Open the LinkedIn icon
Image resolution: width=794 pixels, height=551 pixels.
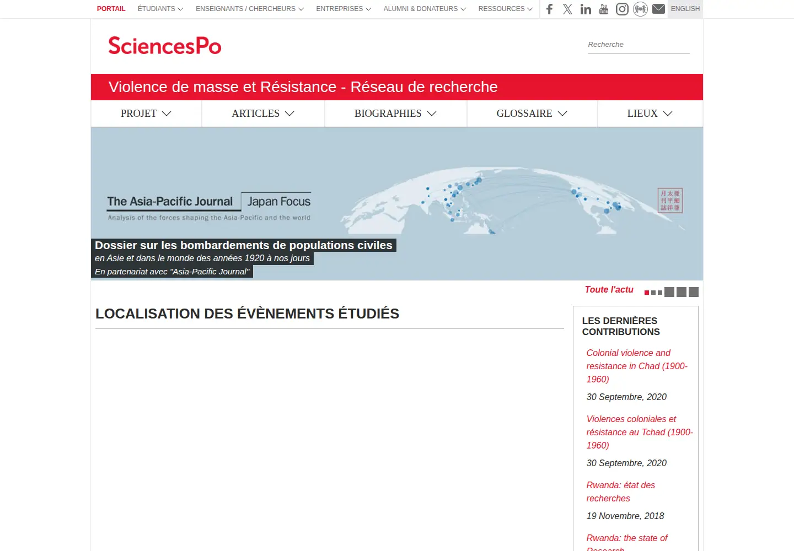pyautogui.click(x=586, y=9)
